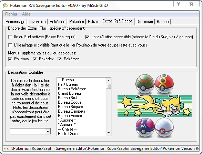Open the Aide menu
The width and height of the screenshot is (203, 155).
26,14
